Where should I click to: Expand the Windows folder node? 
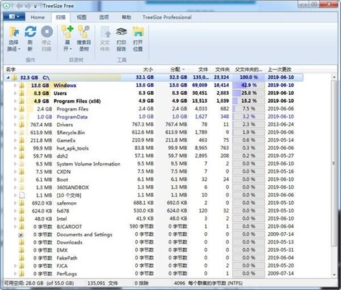click(15, 86)
